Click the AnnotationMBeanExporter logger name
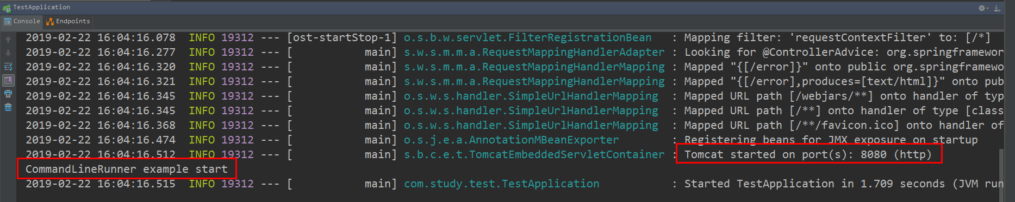Viewport: 1015px width, 202px height. point(511,140)
